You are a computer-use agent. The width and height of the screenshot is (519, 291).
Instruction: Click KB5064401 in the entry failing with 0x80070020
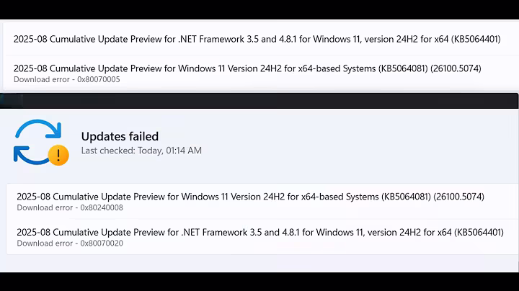476,232
